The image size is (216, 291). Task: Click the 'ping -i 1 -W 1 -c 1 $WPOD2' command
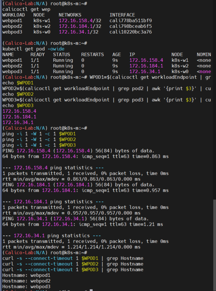point(39,139)
